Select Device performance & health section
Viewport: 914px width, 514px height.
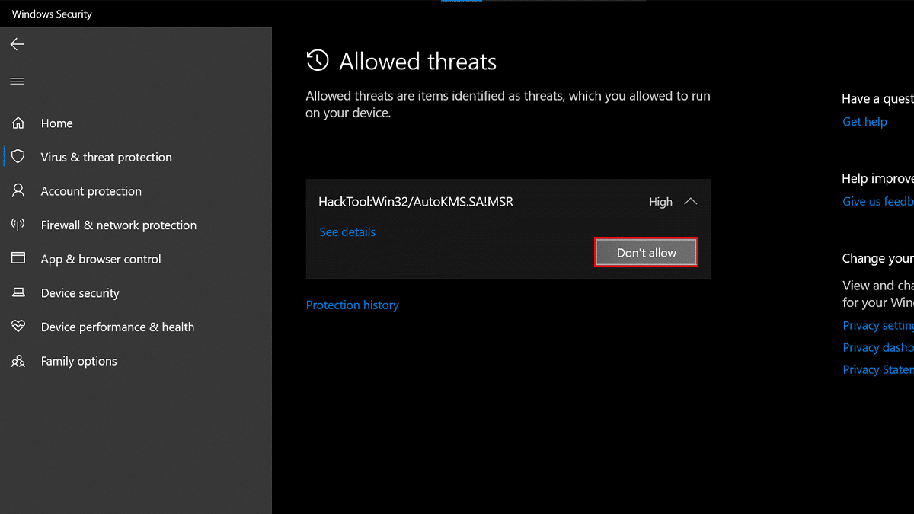117,327
